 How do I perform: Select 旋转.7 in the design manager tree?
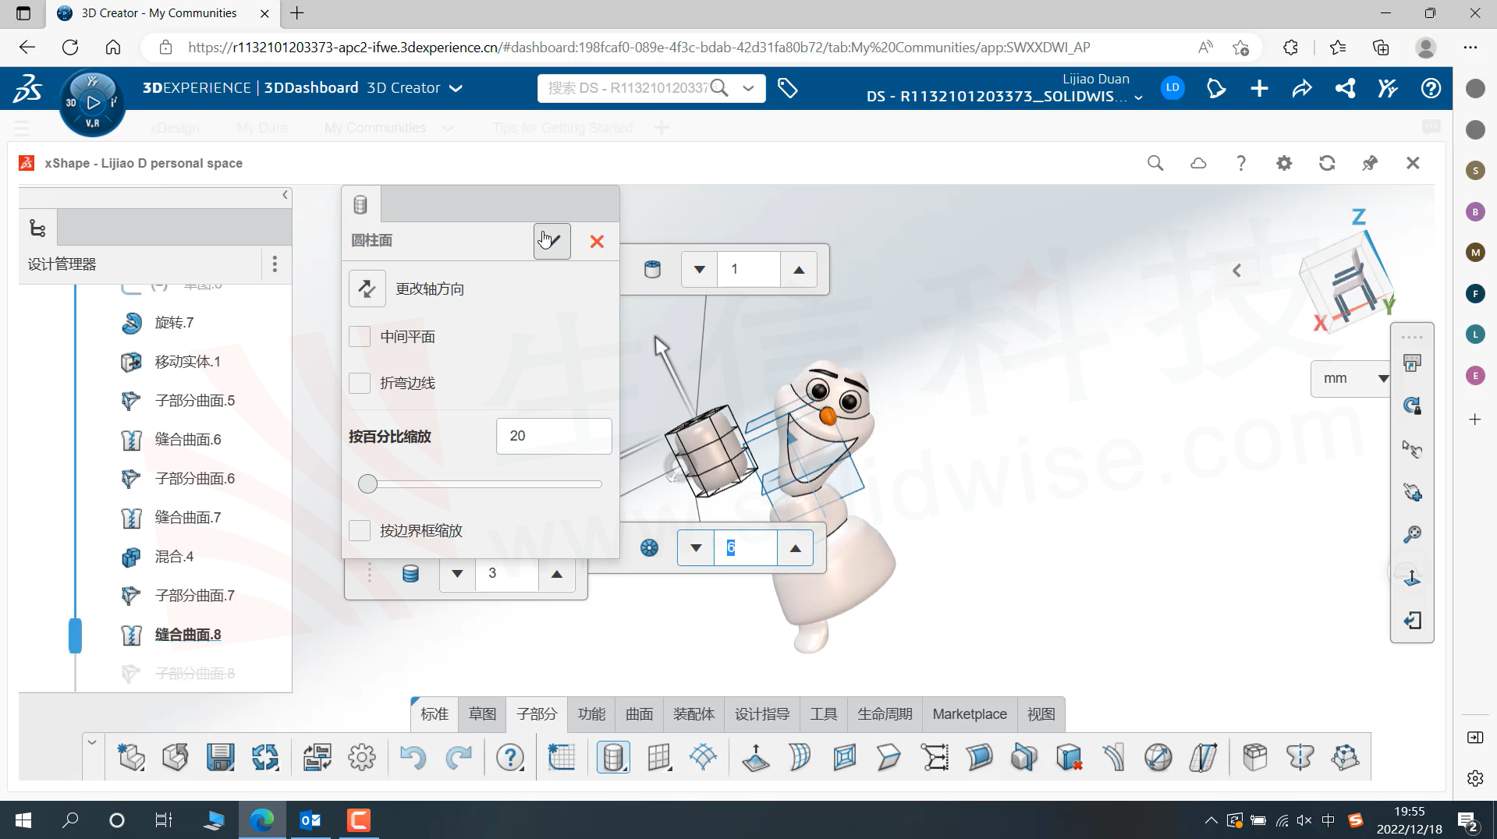pyautogui.click(x=174, y=323)
